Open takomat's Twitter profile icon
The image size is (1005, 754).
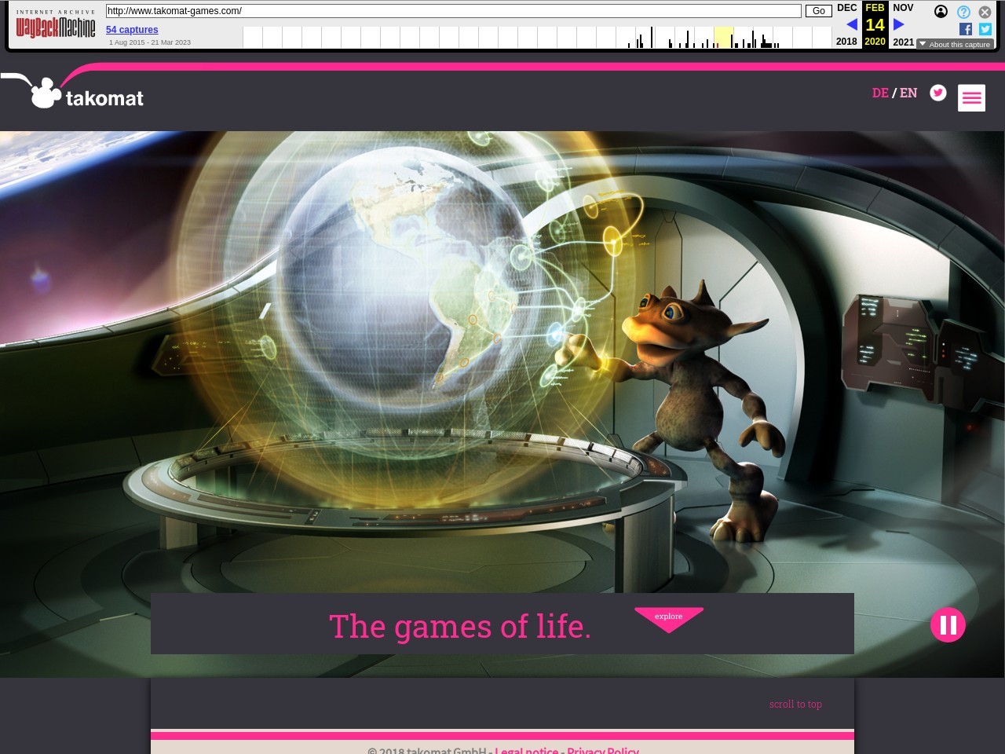[938, 93]
